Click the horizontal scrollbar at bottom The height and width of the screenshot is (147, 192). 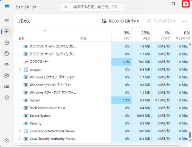pos(99,145)
